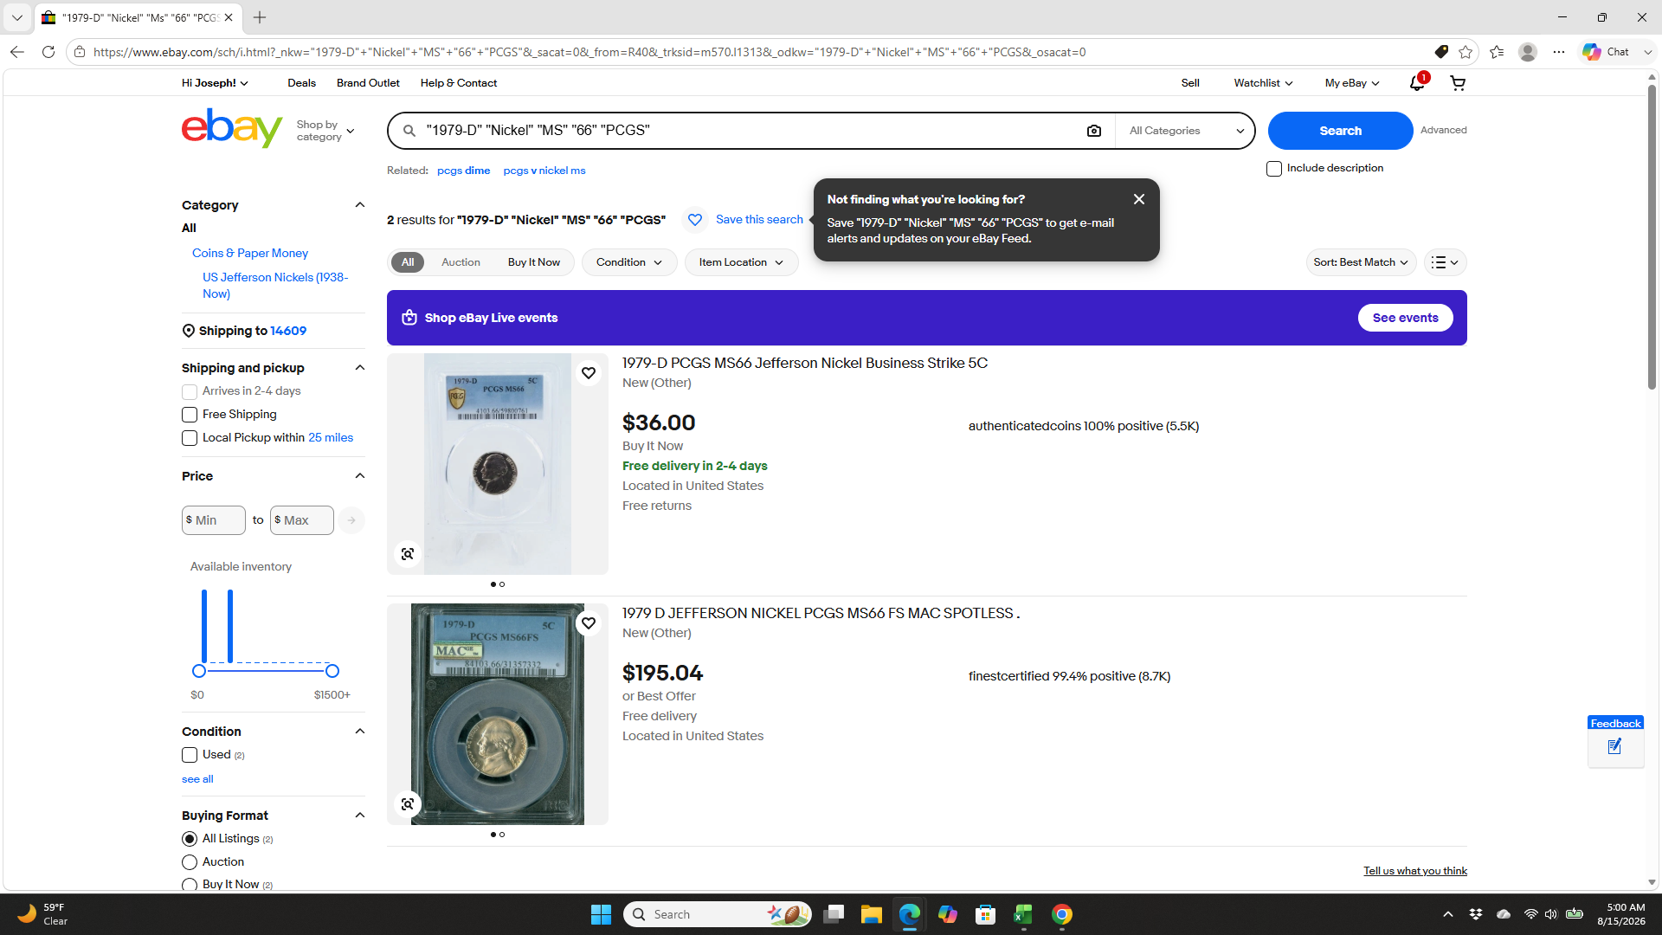Open browser settings and more menu

coord(1559,52)
